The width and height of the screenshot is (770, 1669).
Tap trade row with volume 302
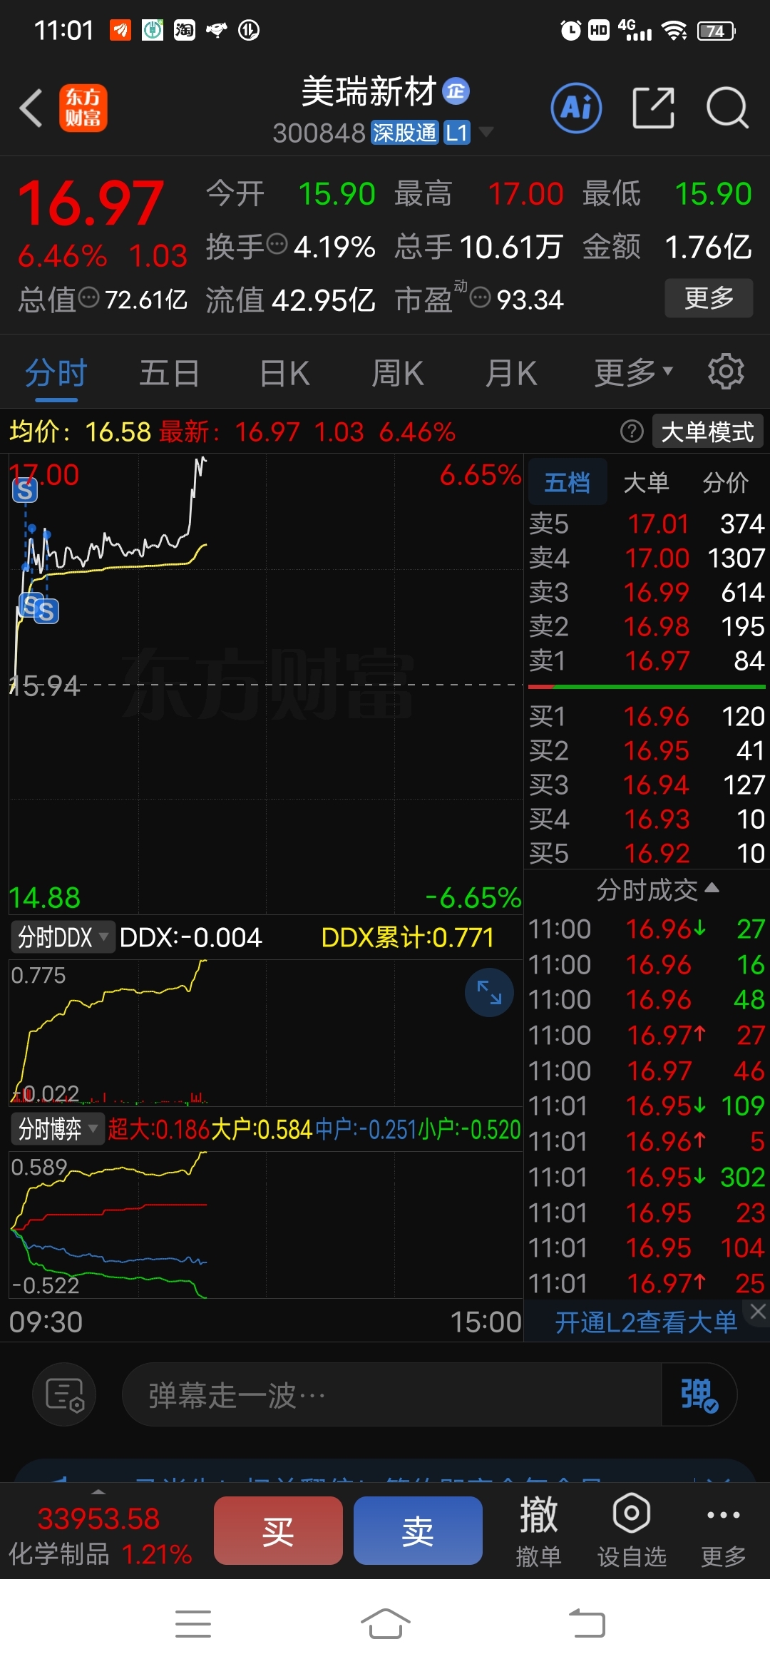coord(647,1177)
